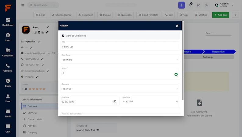Click the Due Date field 15-05-2026
Image resolution: width=244 pixels, height=137 pixels.
90,101
